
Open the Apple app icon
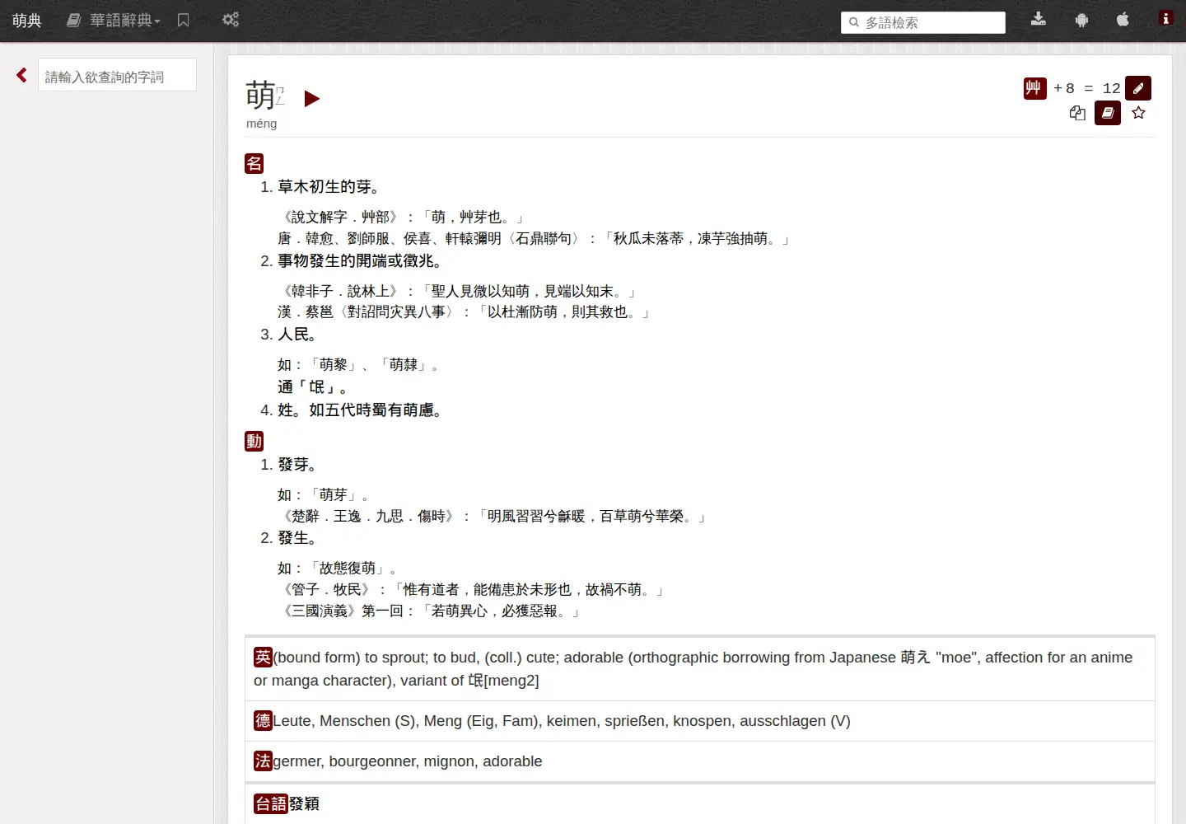(1123, 20)
